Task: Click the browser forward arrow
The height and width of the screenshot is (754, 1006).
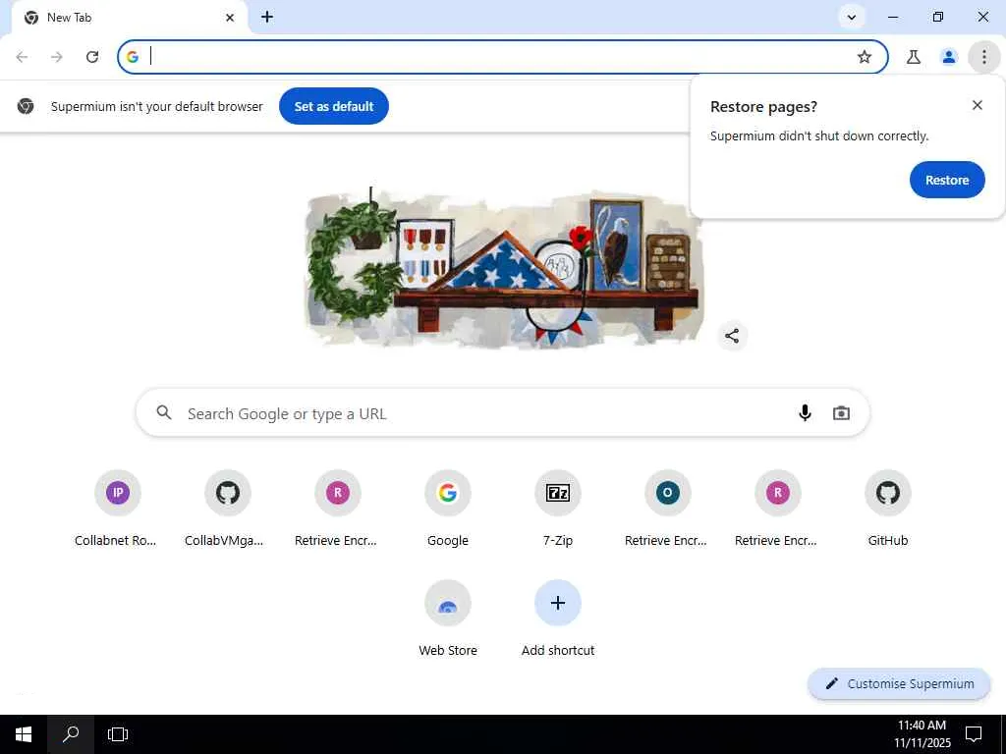Action: point(57,57)
